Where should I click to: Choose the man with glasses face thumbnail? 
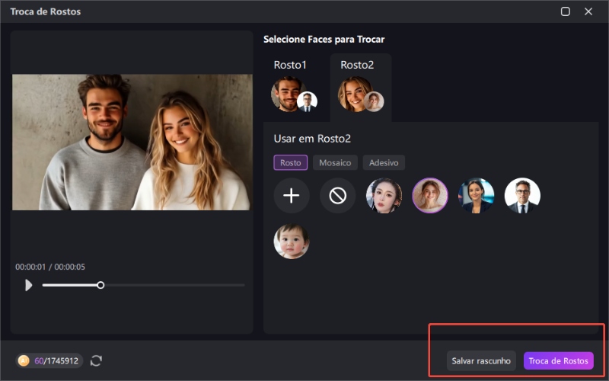click(522, 196)
